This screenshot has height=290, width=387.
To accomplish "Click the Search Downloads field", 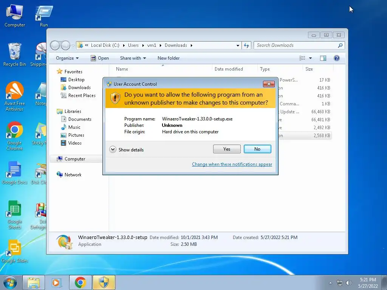I will pyautogui.click(x=296, y=45).
